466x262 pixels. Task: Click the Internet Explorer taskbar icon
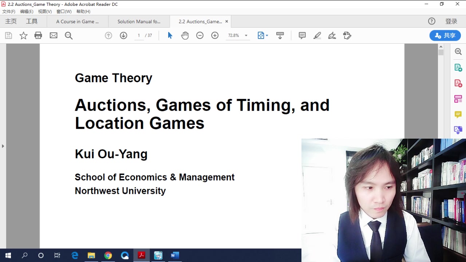(75, 255)
